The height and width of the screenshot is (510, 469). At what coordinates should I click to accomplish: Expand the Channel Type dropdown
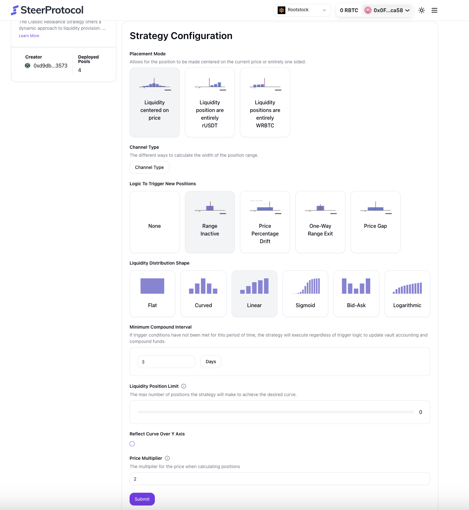pos(149,167)
